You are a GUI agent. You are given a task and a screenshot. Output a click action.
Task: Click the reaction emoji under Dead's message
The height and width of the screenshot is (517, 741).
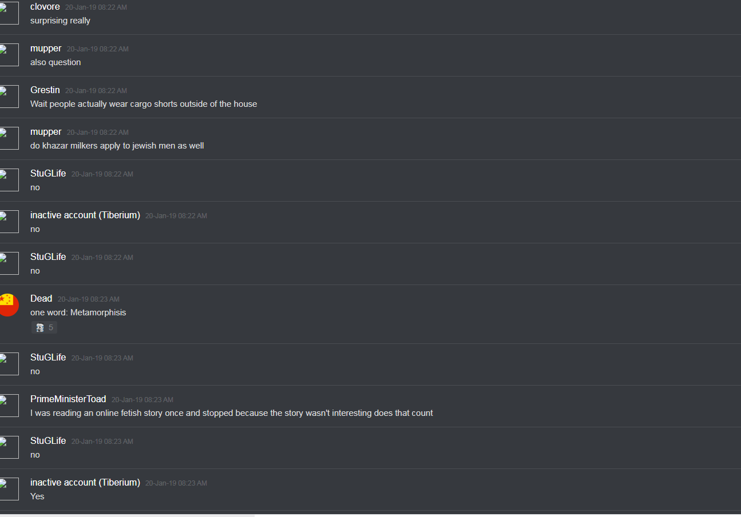pyautogui.click(x=40, y=328)
